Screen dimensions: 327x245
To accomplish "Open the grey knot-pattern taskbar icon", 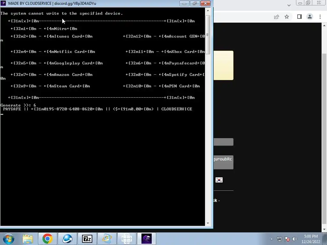I will point(127,239).
